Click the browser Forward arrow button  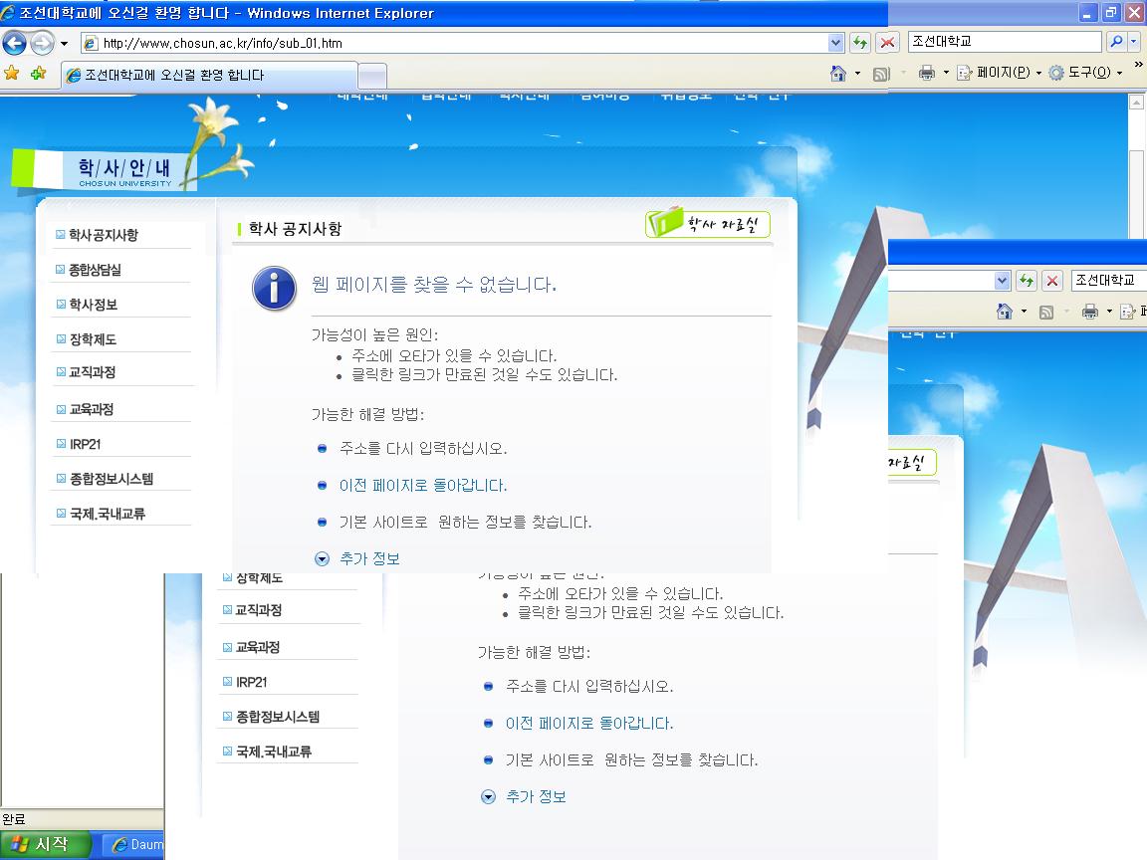point(43,43)
